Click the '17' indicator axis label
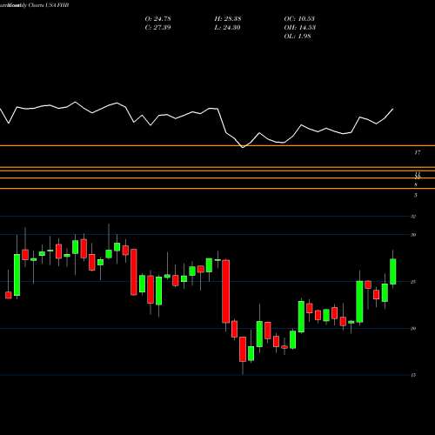 417,152
